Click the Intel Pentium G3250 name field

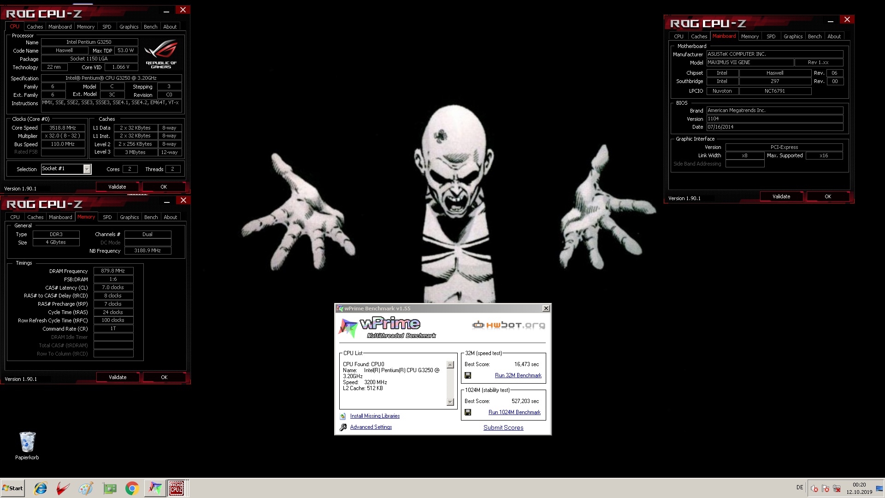coord(89,42)
